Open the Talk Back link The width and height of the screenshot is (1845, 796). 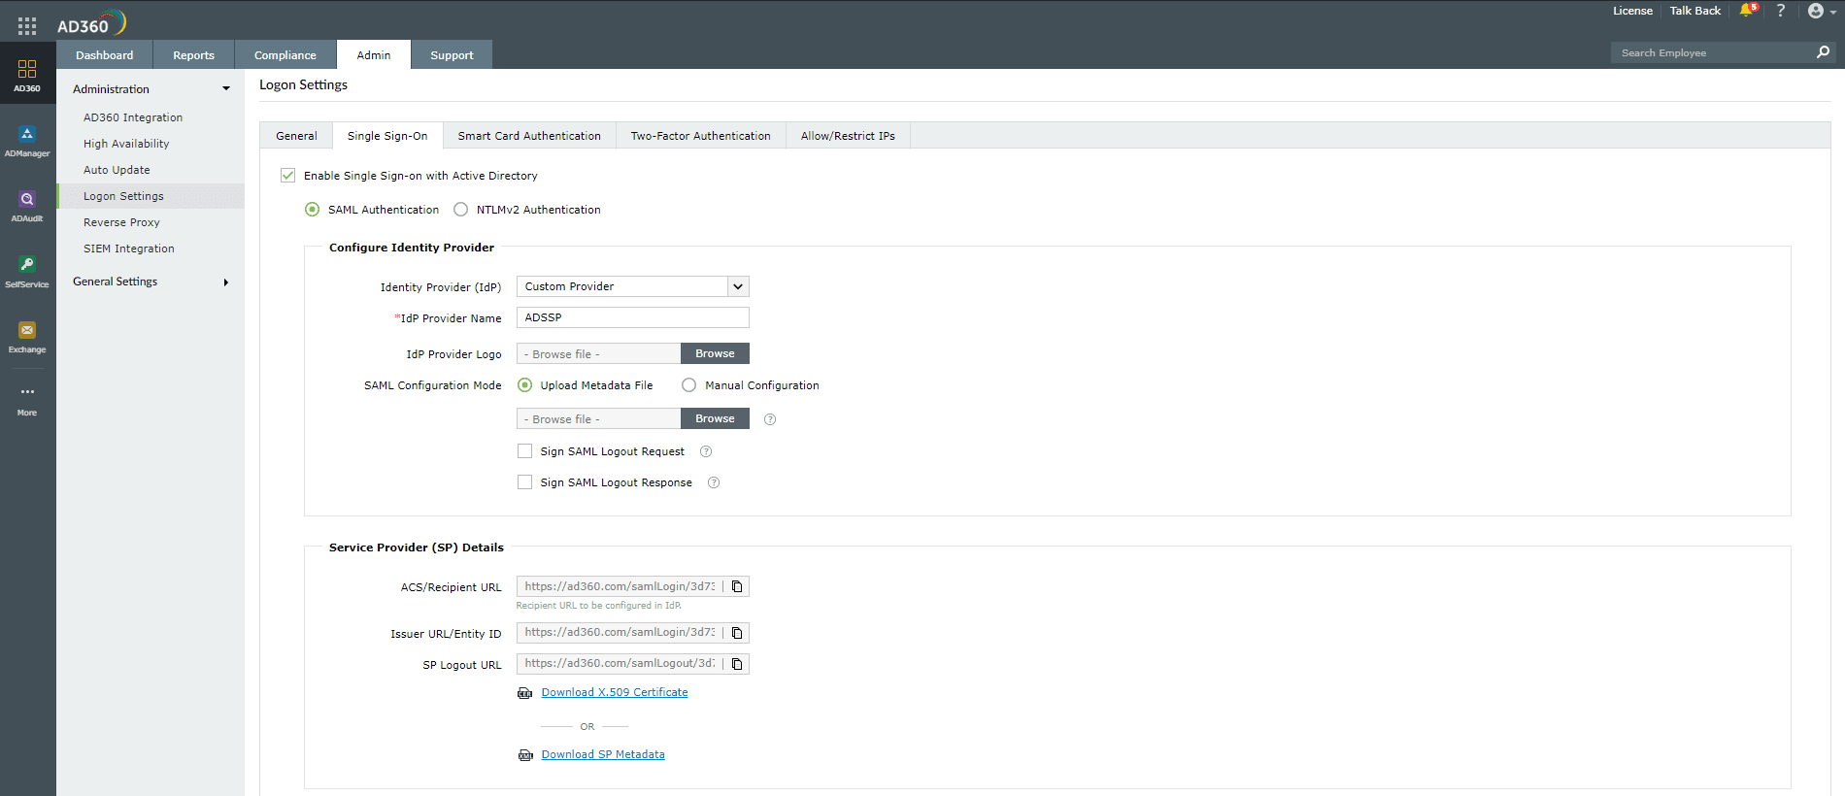click(1695, 11)
